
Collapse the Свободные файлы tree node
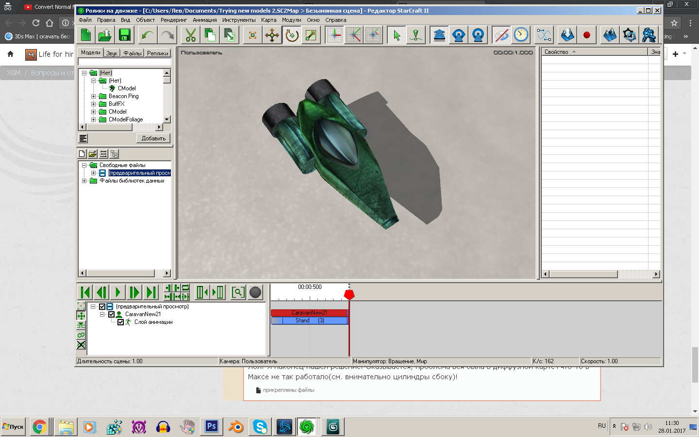click(84, 165)
